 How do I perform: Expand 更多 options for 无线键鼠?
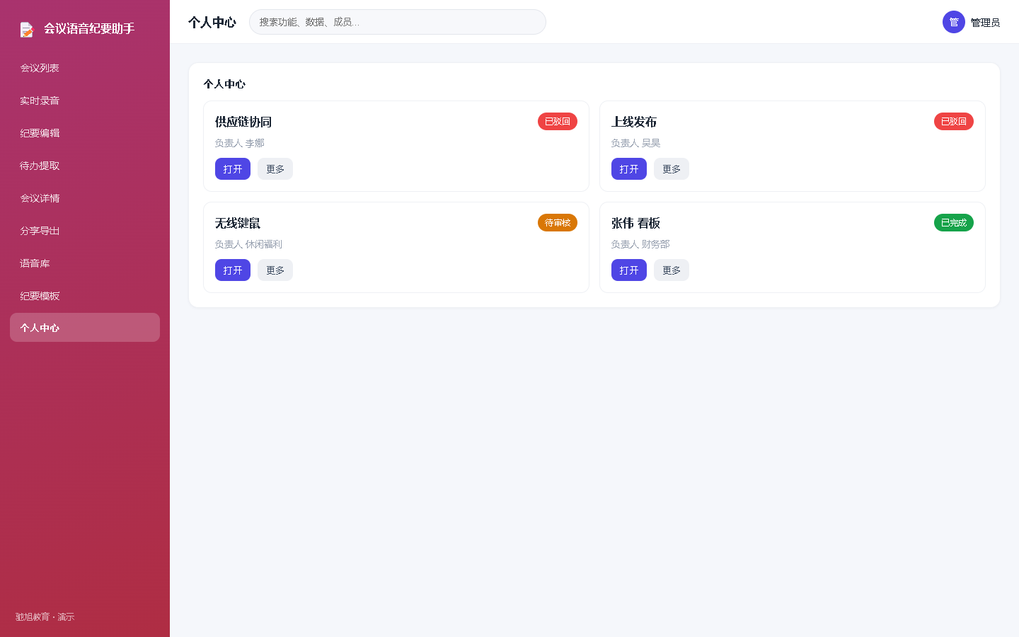[275, 270]
